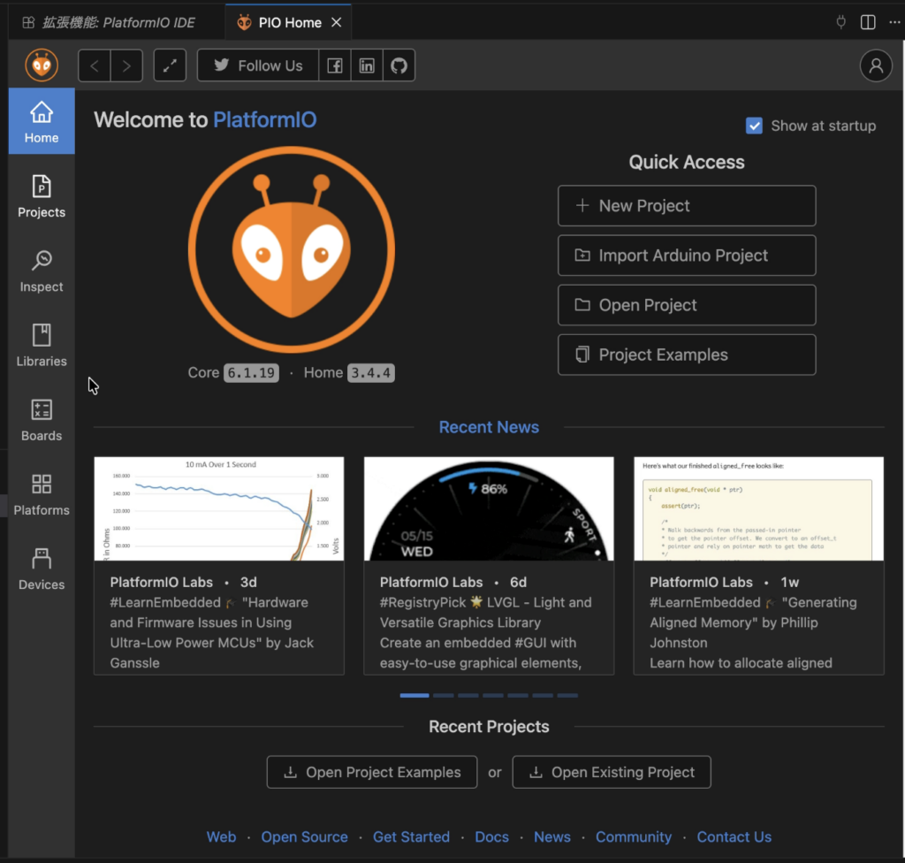This screenshot has height=863, width=905.
Task: Open the Projects sidebar section
Action: pos(42,197)
